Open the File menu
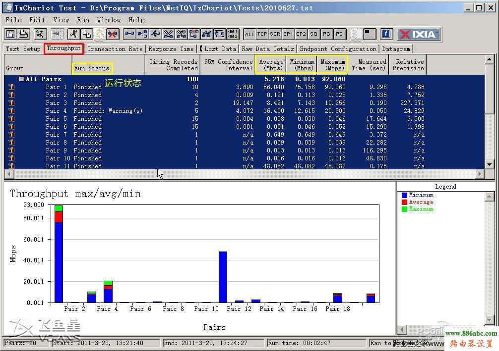The image size is (499, 351). click(x=14, y=20)
